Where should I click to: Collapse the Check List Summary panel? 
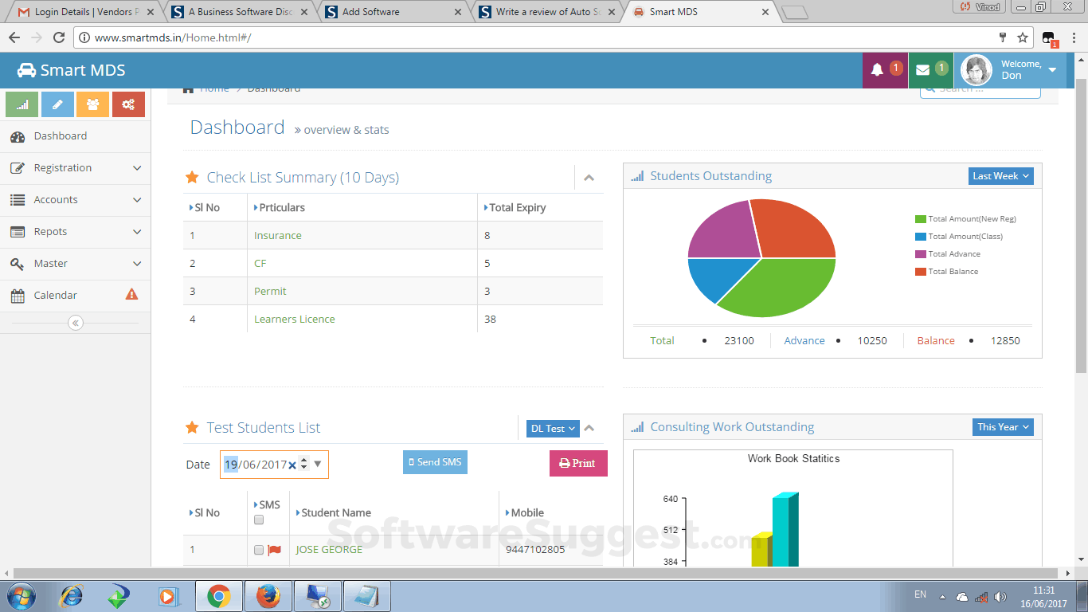pos(589,178)
